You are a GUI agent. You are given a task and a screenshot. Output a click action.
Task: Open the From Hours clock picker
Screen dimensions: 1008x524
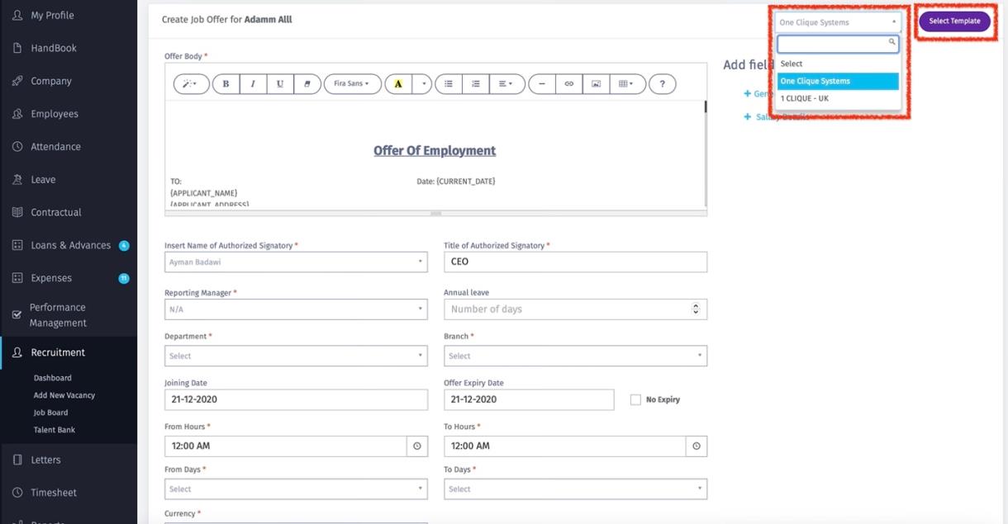tap(416, 446)
